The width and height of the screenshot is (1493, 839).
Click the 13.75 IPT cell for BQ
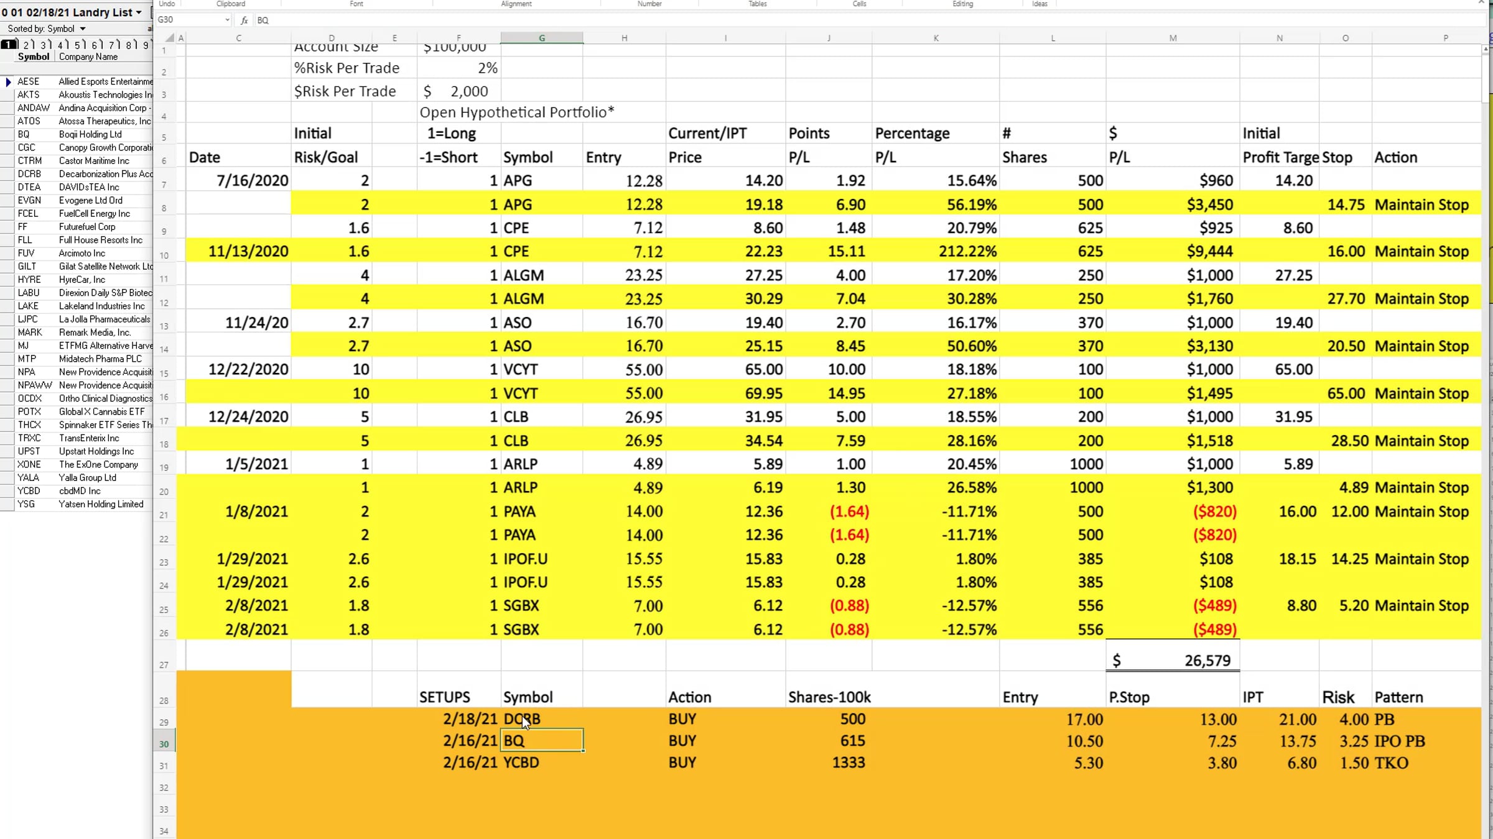click(x=1279, y=741)
